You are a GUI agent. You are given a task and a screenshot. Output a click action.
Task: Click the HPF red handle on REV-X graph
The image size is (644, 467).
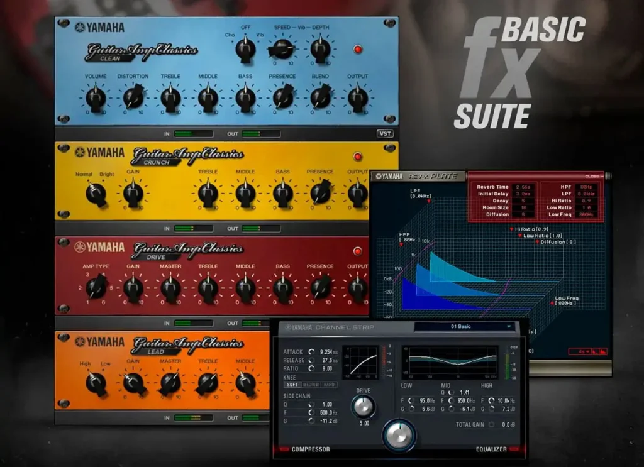(x=401, y=245)
